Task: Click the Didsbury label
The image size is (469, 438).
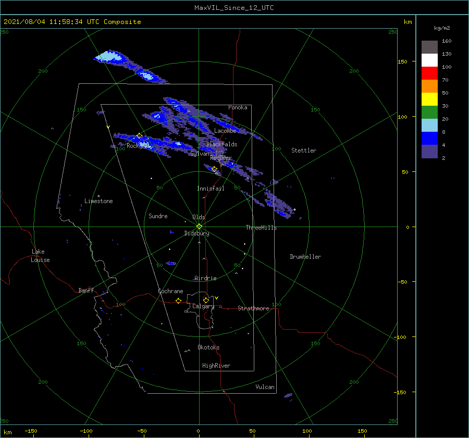Action: click(196, 233)
